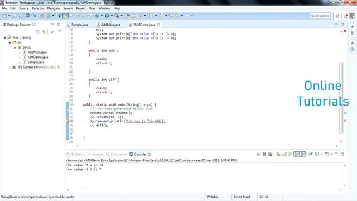Open the Package Explorer View Menu triangle
This screenshot has width=357, height=201.
point(60,31)
